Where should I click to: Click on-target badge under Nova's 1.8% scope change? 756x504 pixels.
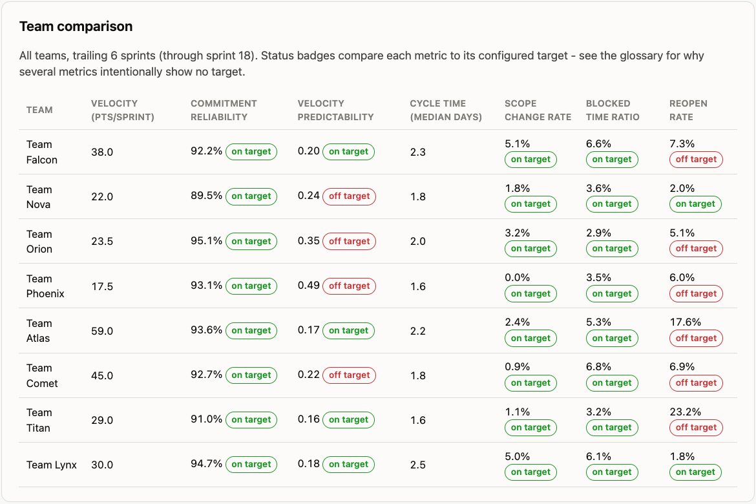coord(531,204)
